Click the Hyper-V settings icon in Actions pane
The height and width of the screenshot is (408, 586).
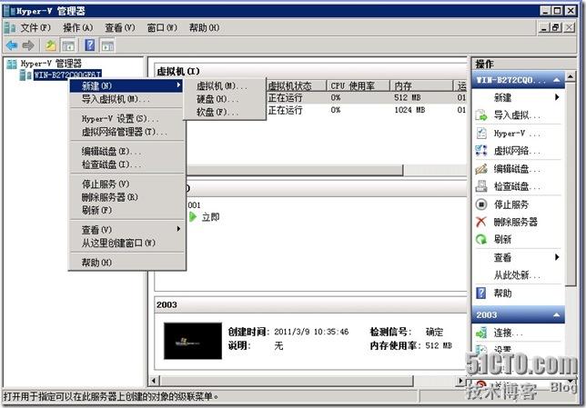coord(481,134)
